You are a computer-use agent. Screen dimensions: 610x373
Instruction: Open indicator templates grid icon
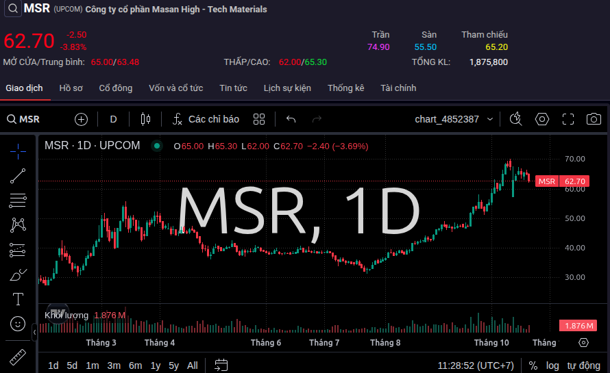coord(258,119)
